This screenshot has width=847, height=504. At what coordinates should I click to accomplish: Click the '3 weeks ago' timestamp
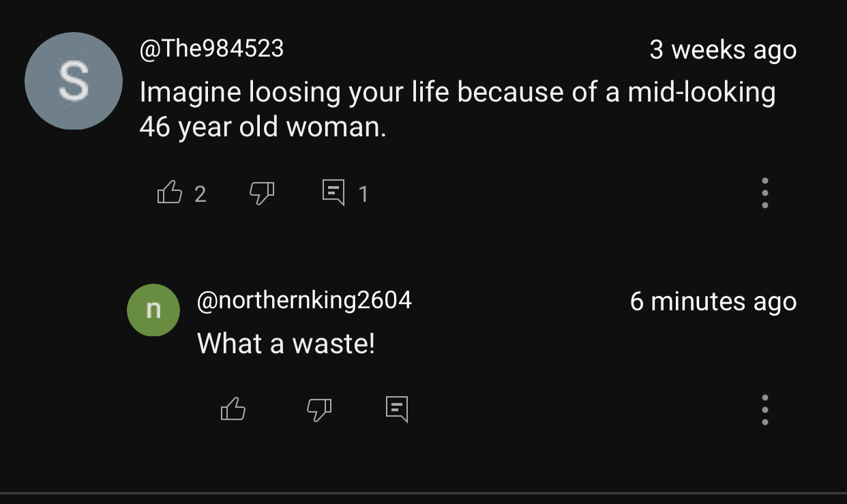tap(723, 50)
